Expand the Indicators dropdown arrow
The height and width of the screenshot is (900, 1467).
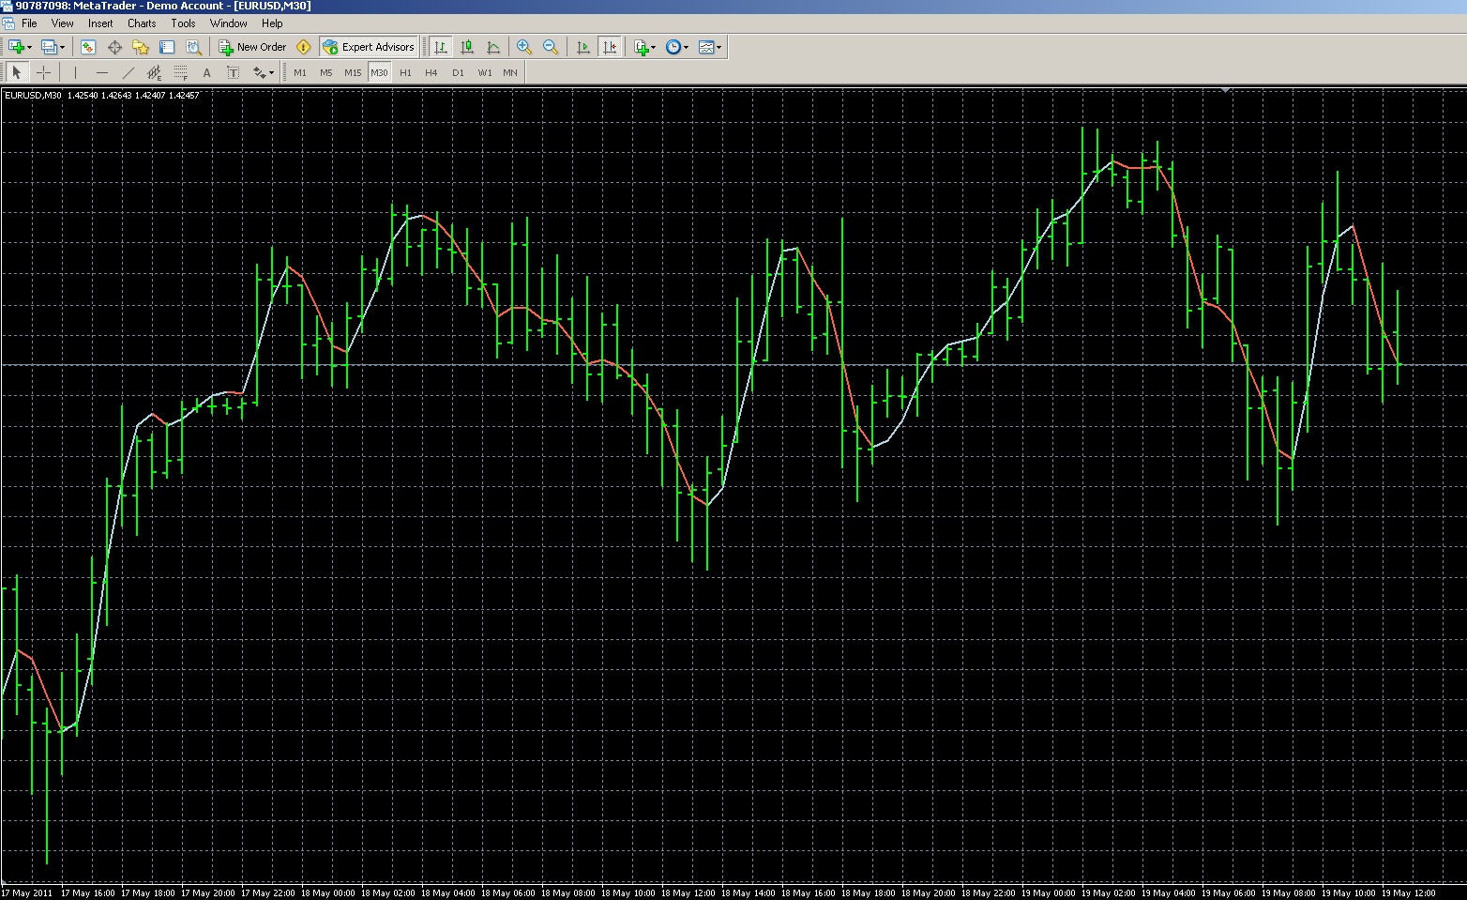[x=655, y=47]
